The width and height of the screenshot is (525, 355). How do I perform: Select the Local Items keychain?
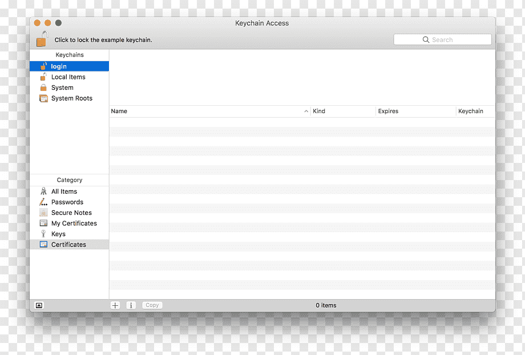[x=69, y=77]
